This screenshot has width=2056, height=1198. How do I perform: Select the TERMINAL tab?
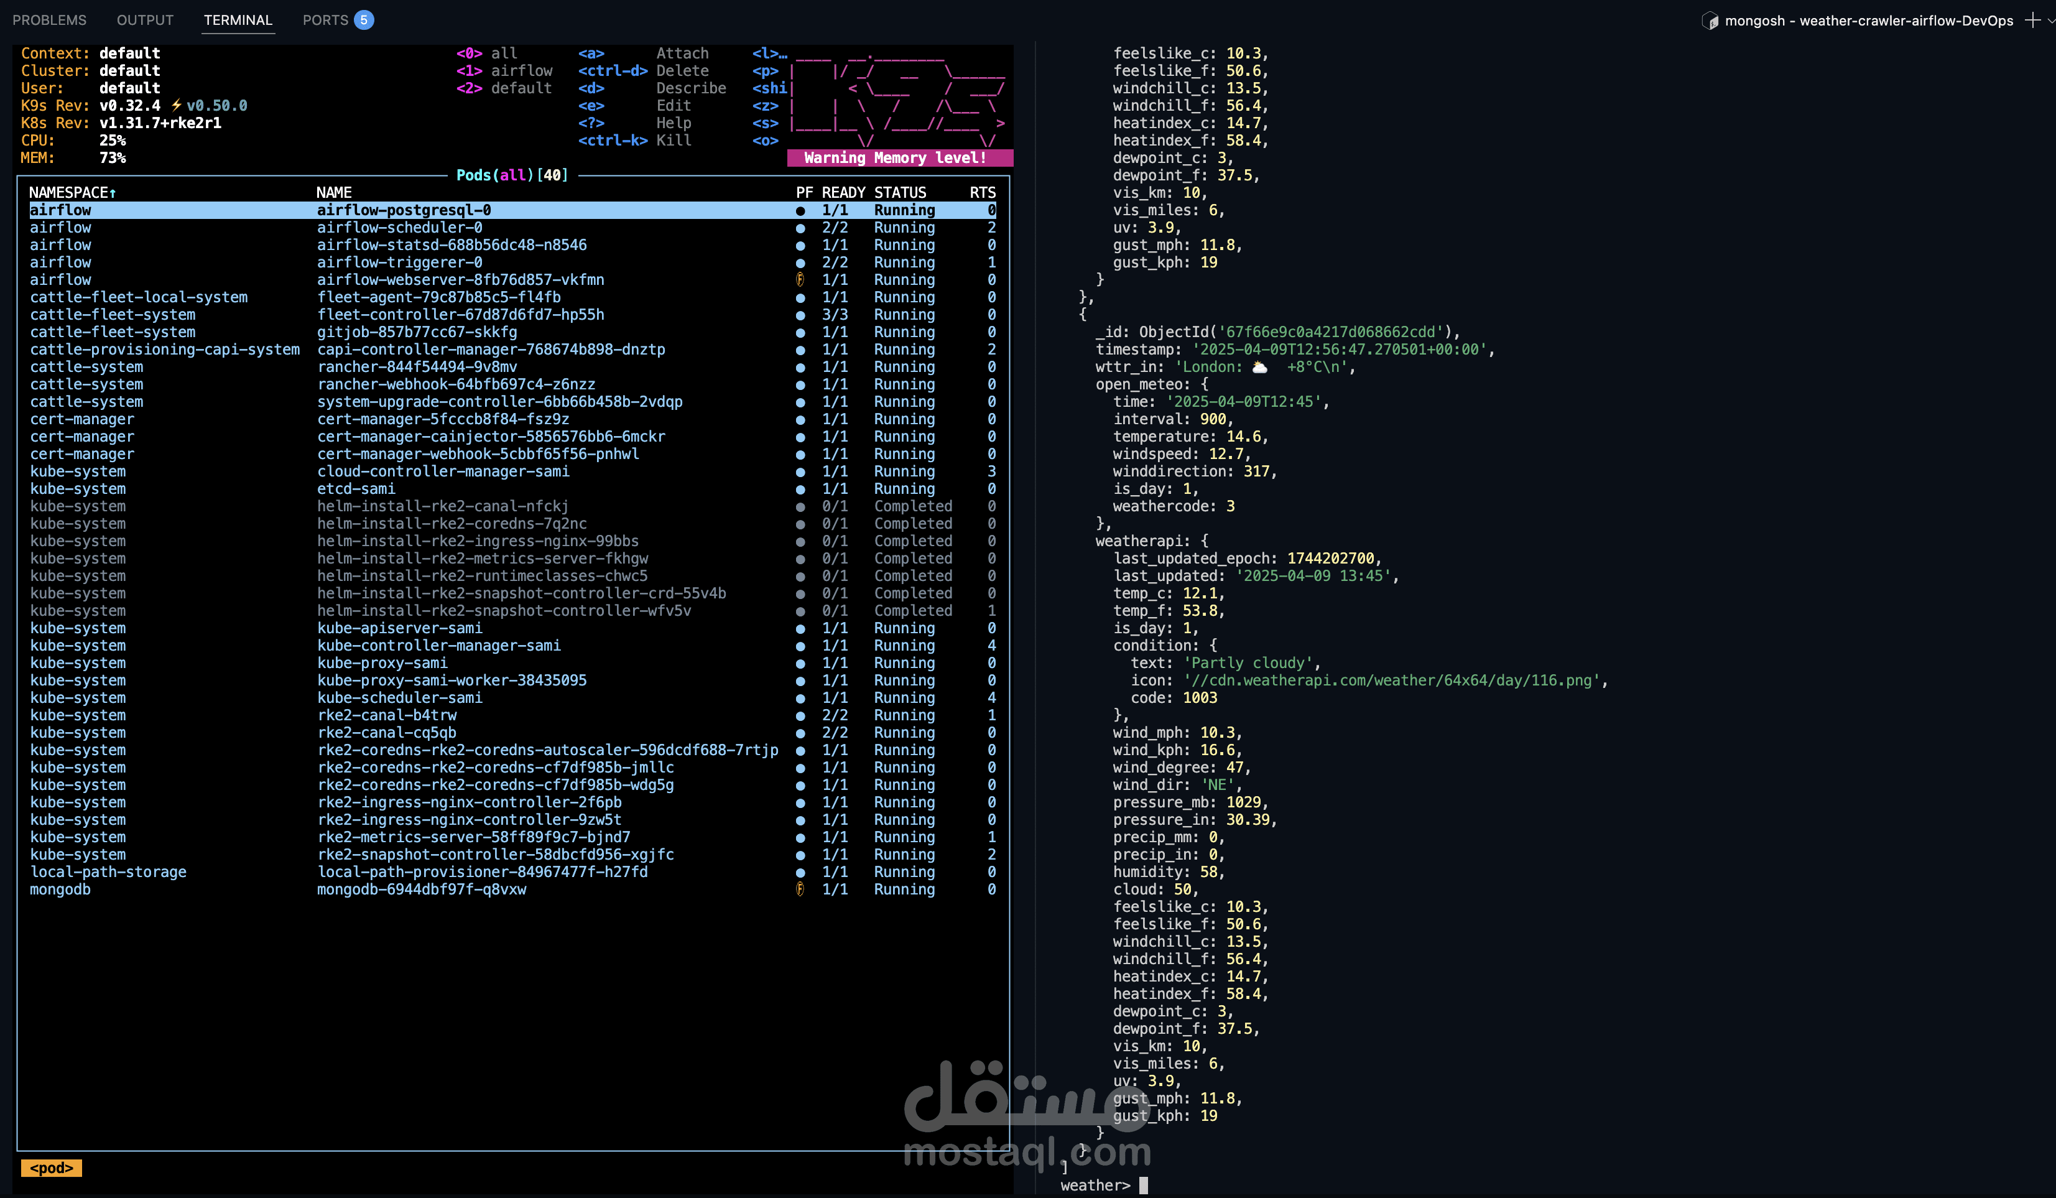tap(238, 19)
